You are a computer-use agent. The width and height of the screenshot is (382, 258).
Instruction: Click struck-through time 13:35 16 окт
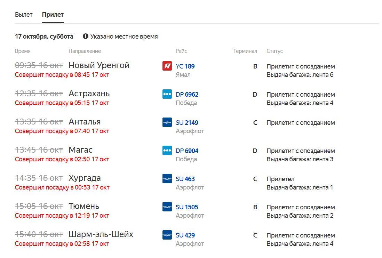tap(39, 122)
